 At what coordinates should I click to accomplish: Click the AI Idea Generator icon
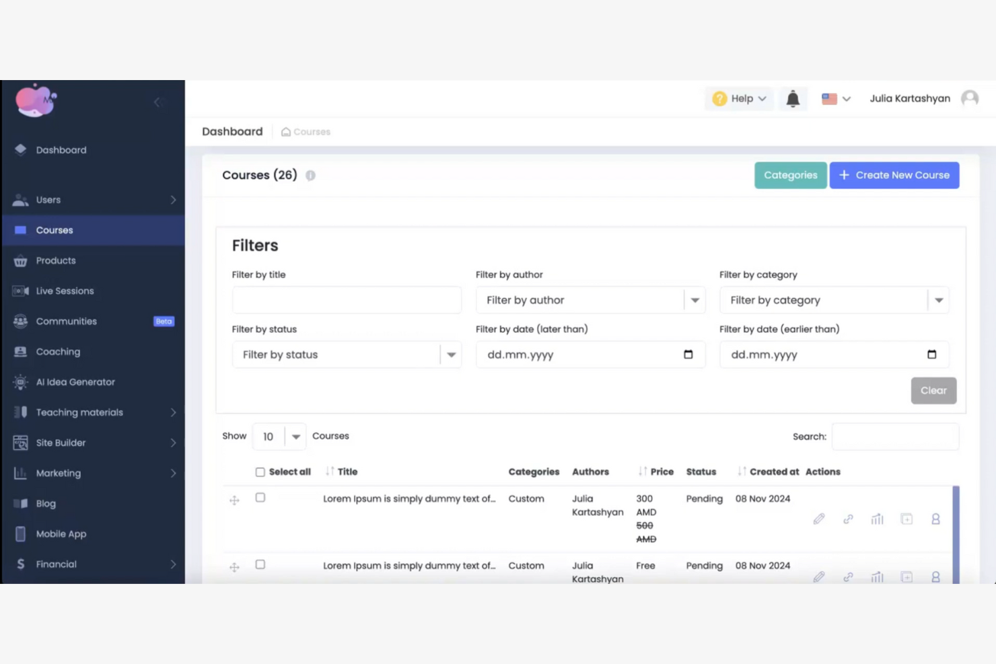[x=20, y=381]
